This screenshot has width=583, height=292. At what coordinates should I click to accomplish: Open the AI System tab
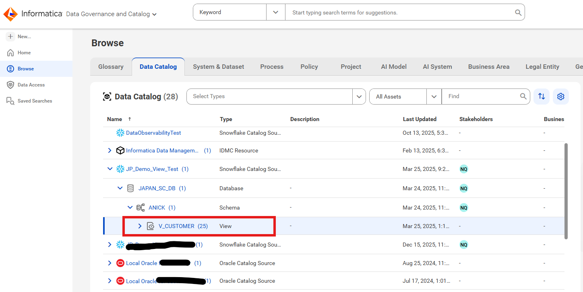click(437, 67)
